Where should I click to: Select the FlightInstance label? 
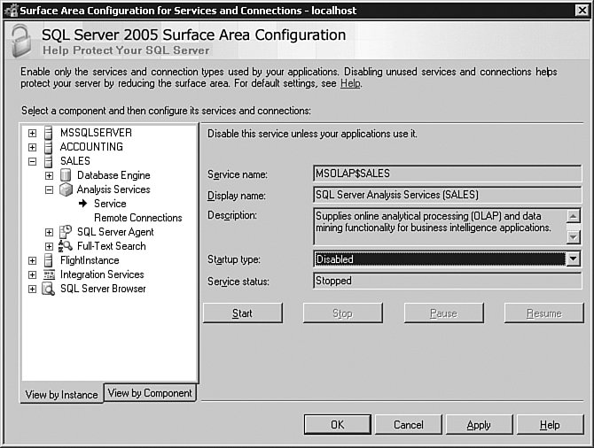(90, 260)
